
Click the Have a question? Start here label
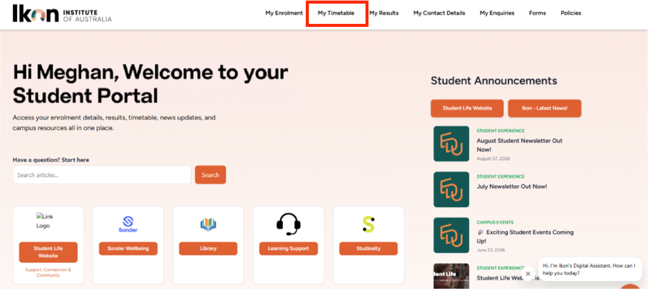click(x=51, y=160)
